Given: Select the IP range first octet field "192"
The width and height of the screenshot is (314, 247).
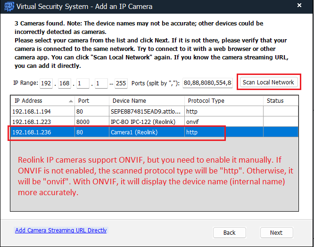Looking at the screenshot, I should point(47,83).
